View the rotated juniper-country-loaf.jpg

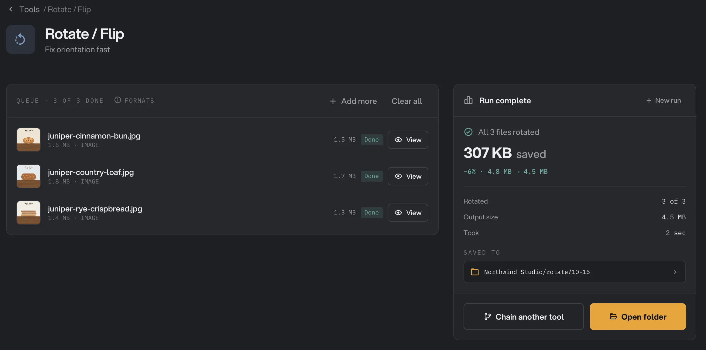[x=408, y=176]
